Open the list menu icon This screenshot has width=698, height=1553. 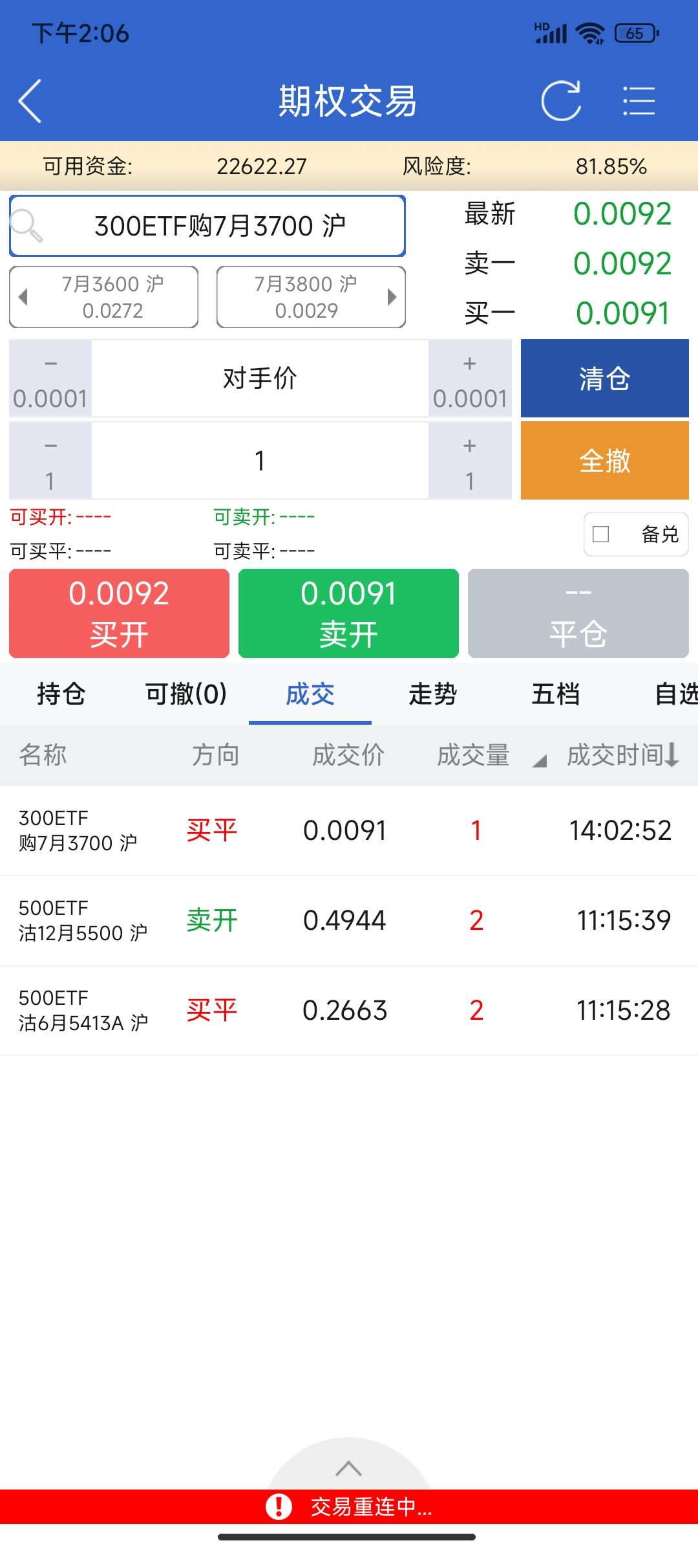pos(639,101)
